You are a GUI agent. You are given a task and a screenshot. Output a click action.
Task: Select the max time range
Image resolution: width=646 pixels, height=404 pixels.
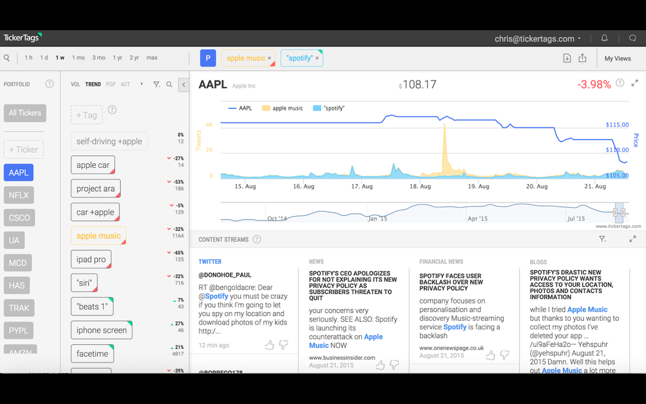pos(152,58)
